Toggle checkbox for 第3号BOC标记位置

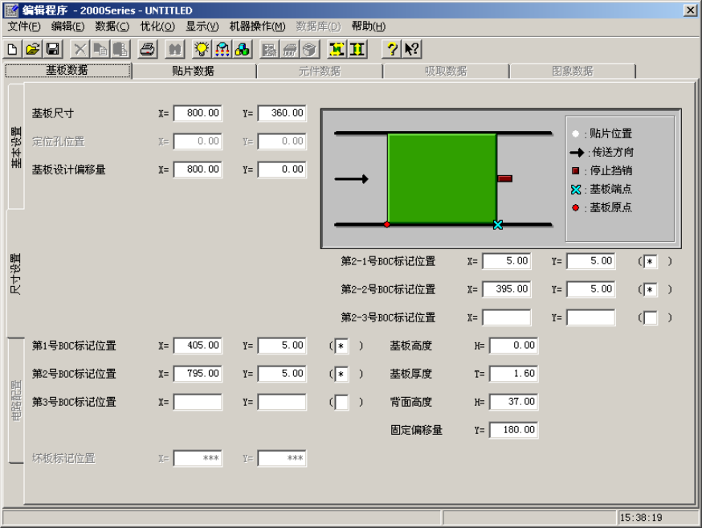[x=341, y=402]
